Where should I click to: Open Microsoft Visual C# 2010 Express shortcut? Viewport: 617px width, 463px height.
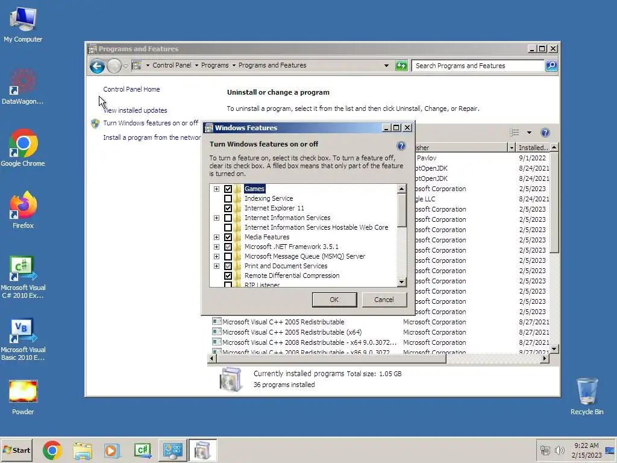coord(23,277)
